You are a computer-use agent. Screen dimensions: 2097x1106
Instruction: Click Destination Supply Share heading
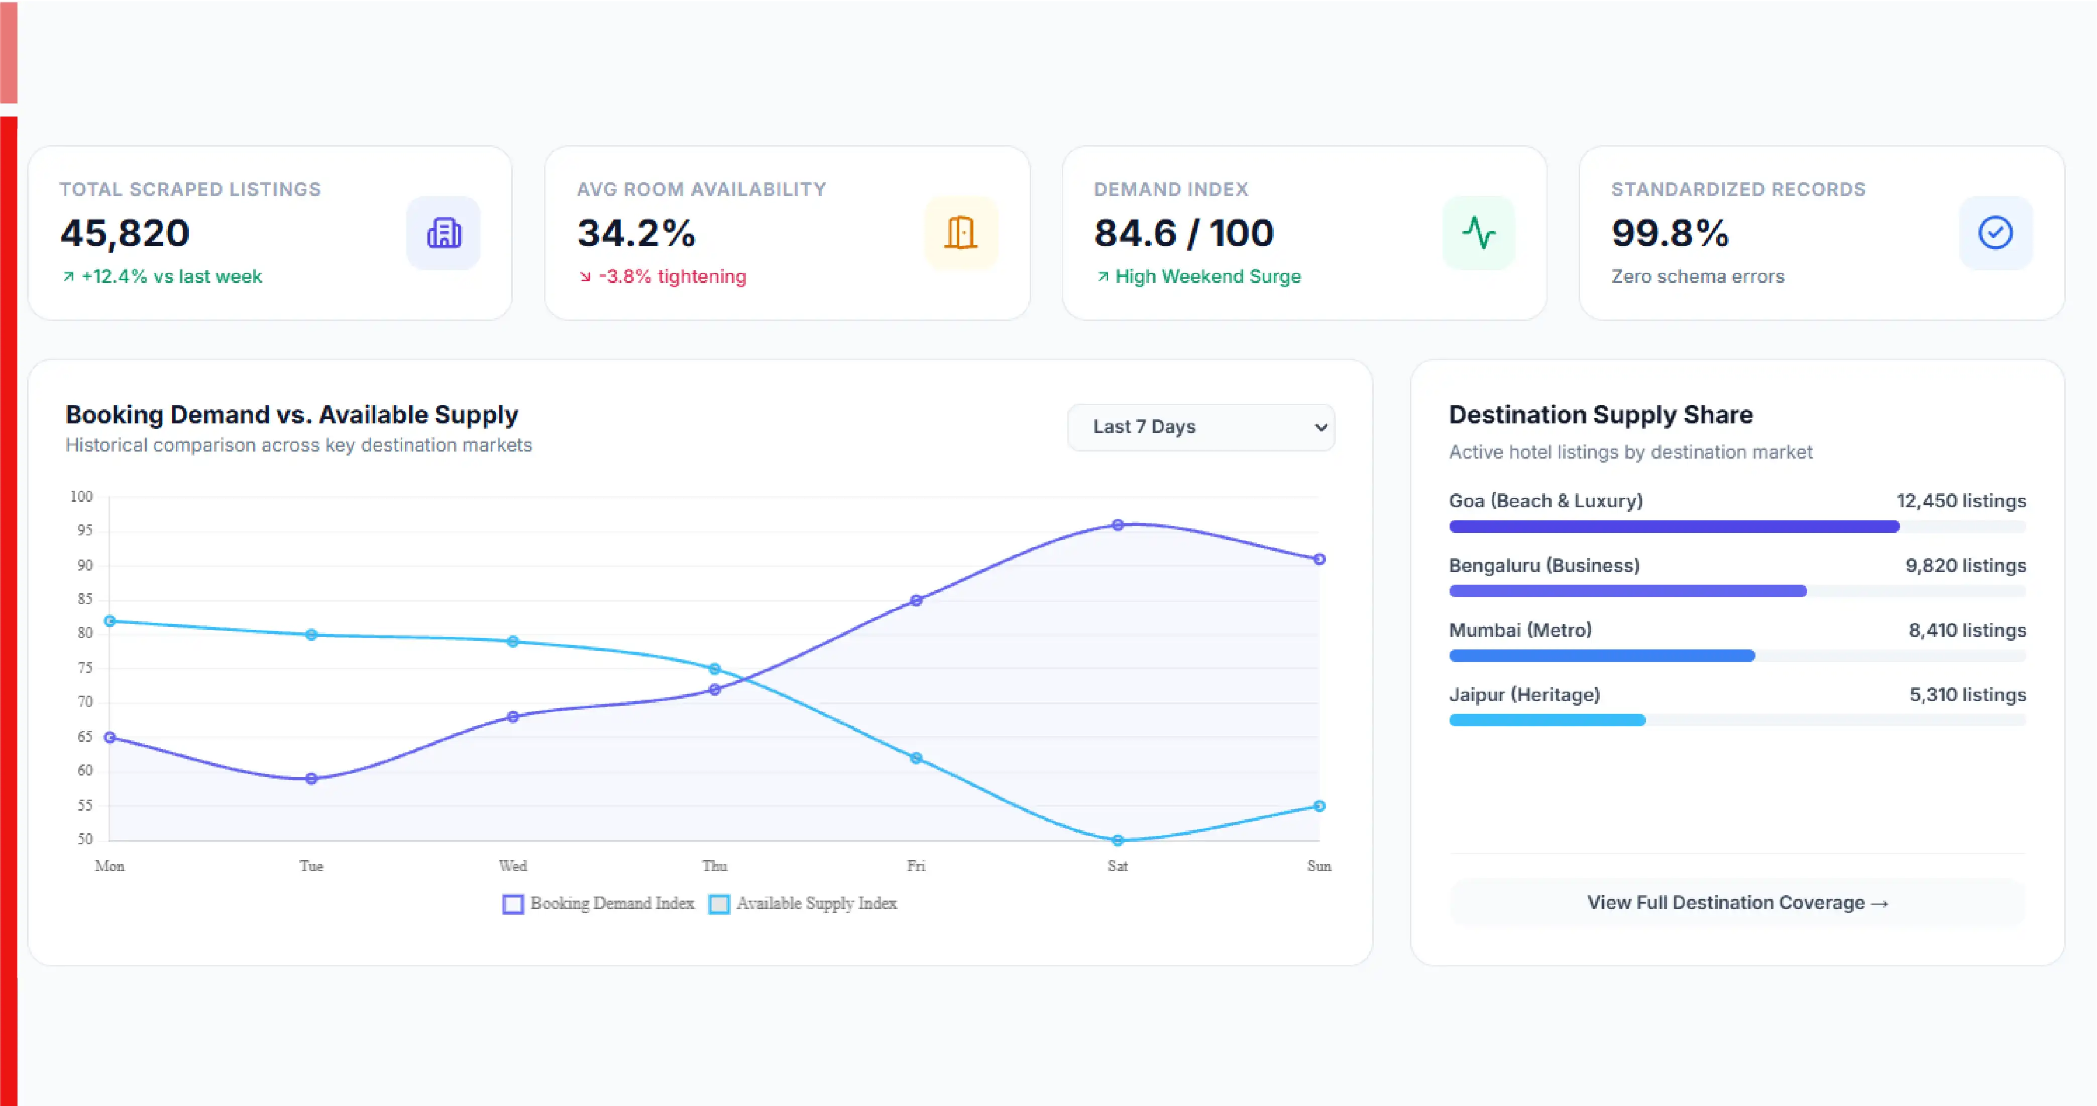click(1600, 415)
